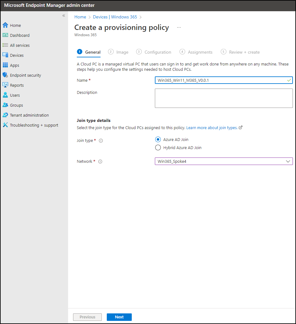Open Endpoint security menu entry
The height and width of the screenshot is (324, 296).
(25, 75)
